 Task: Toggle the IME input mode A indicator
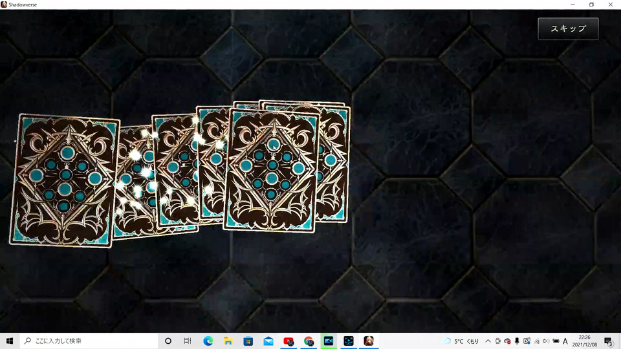coord(565,341)
